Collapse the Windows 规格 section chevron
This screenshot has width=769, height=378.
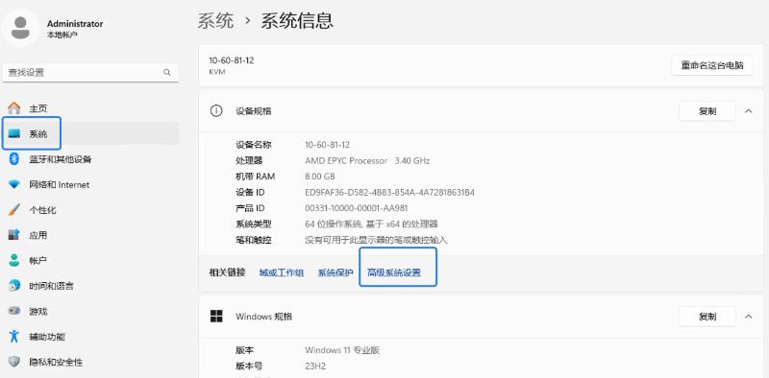pyautogui.click(x=749, y=317)
